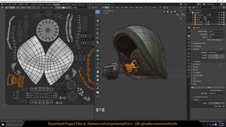Open the Object properties tab
The height and width of the screenshot is (127, 226).
click(189, 54)
